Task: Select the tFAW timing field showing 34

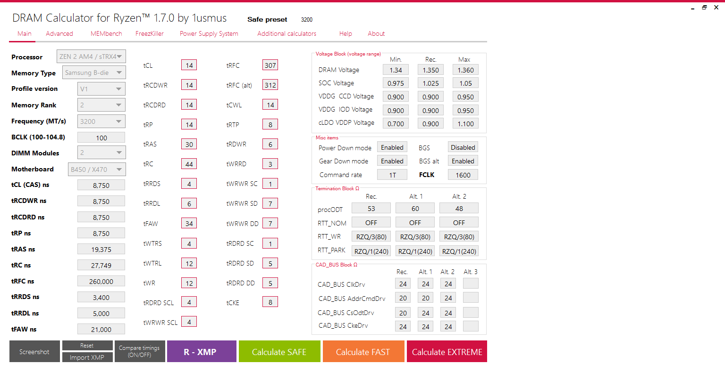Action: click(189, 223)
